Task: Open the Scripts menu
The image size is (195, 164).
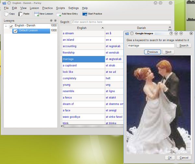Action: (60, 8)
